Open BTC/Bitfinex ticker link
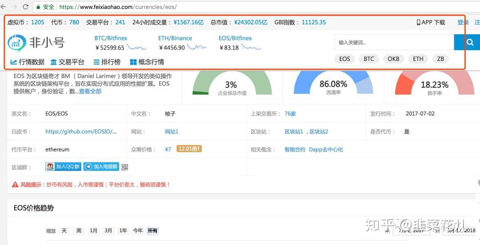This screenshot has height=245, width=480. pos(111,38)
